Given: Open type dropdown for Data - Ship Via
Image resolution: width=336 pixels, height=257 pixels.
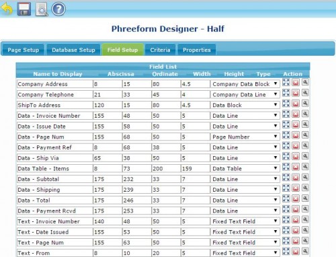Looking at the screenshot, I should tap(245, 158).
